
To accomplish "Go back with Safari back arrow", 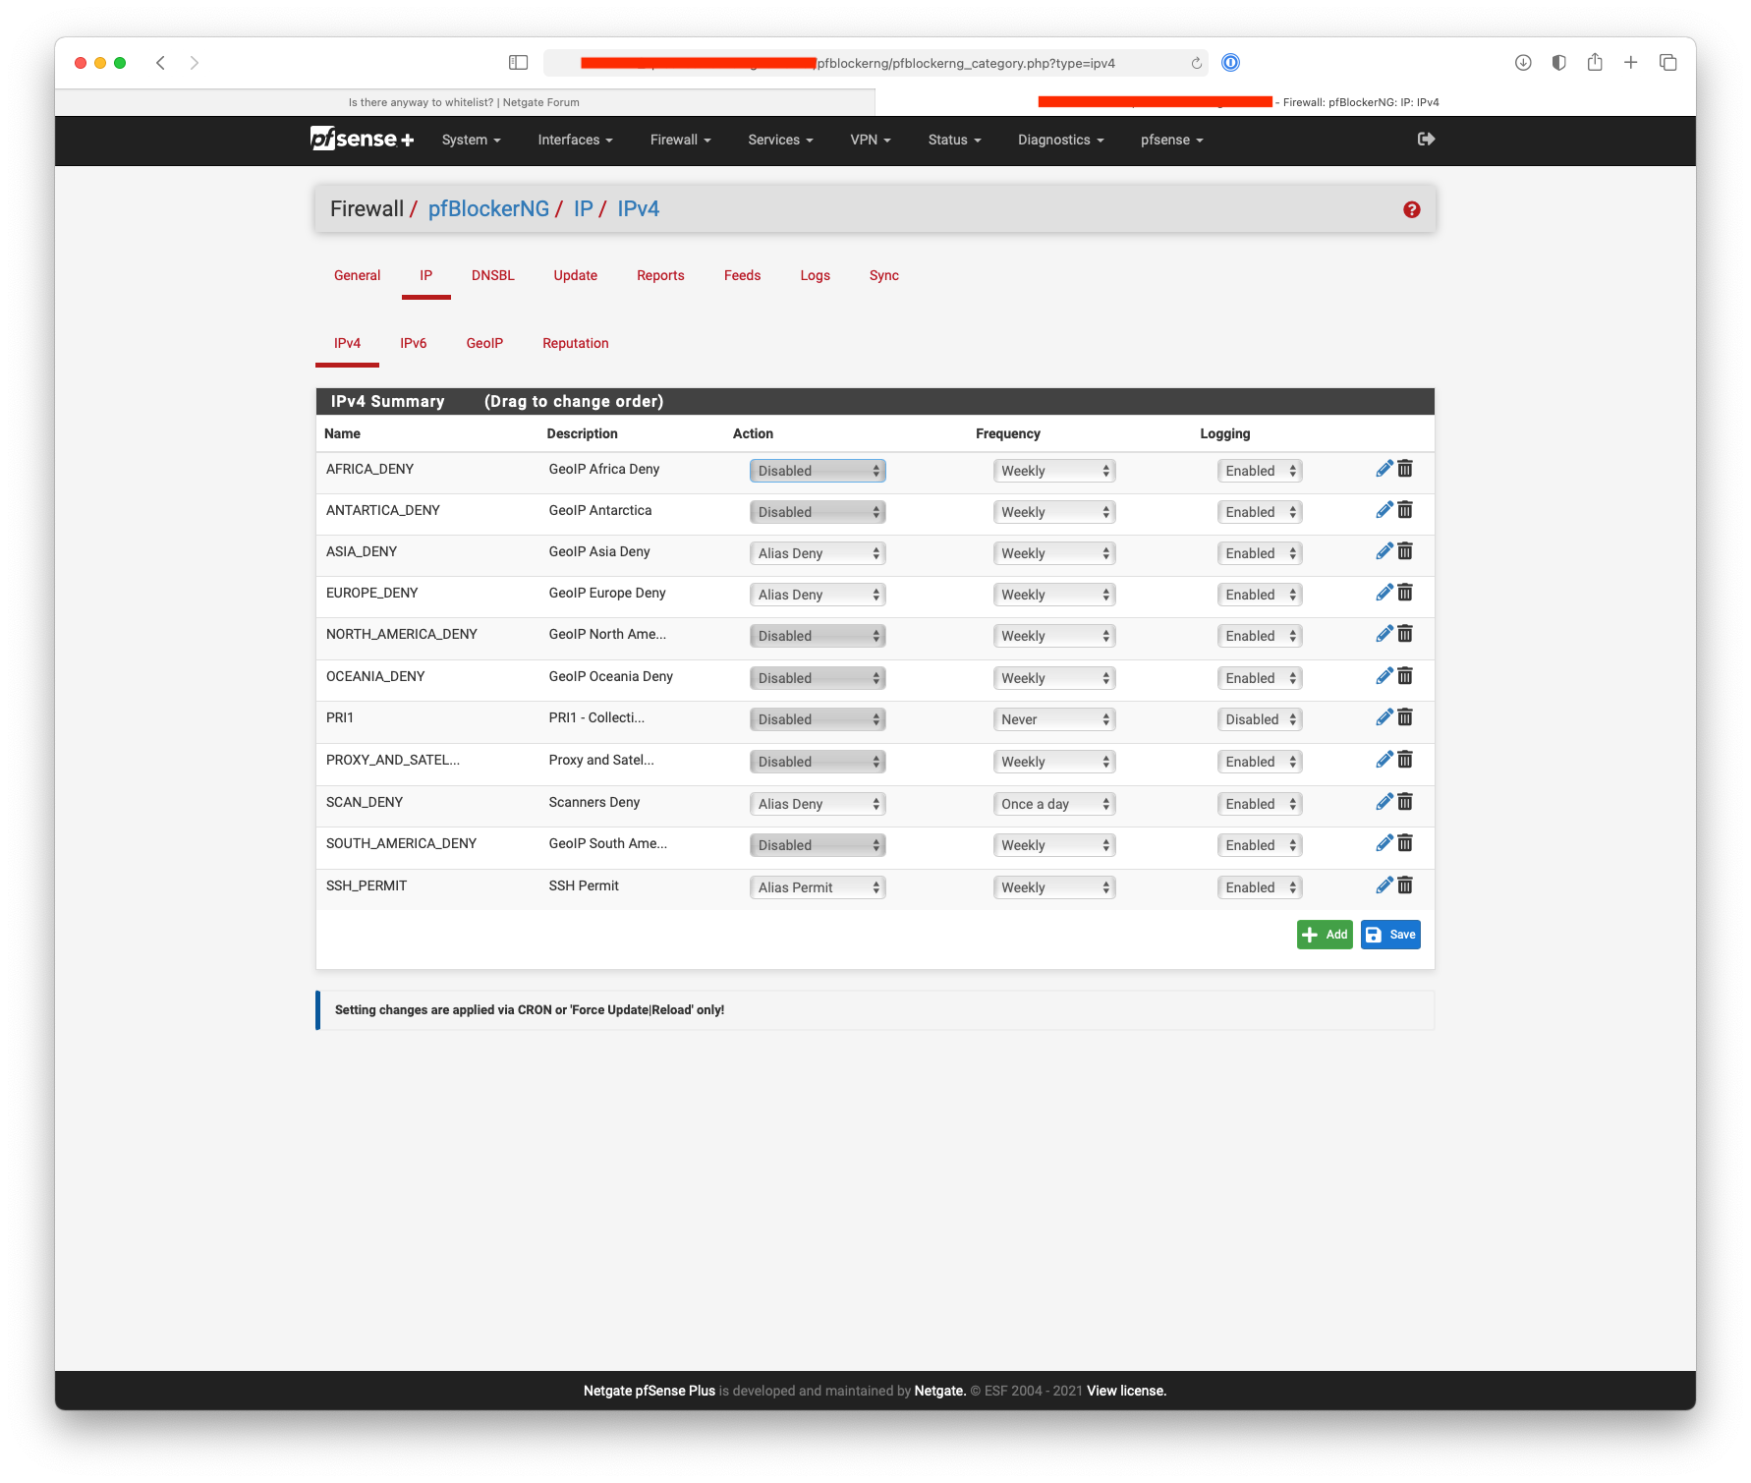I will click(x=160, y=63).
